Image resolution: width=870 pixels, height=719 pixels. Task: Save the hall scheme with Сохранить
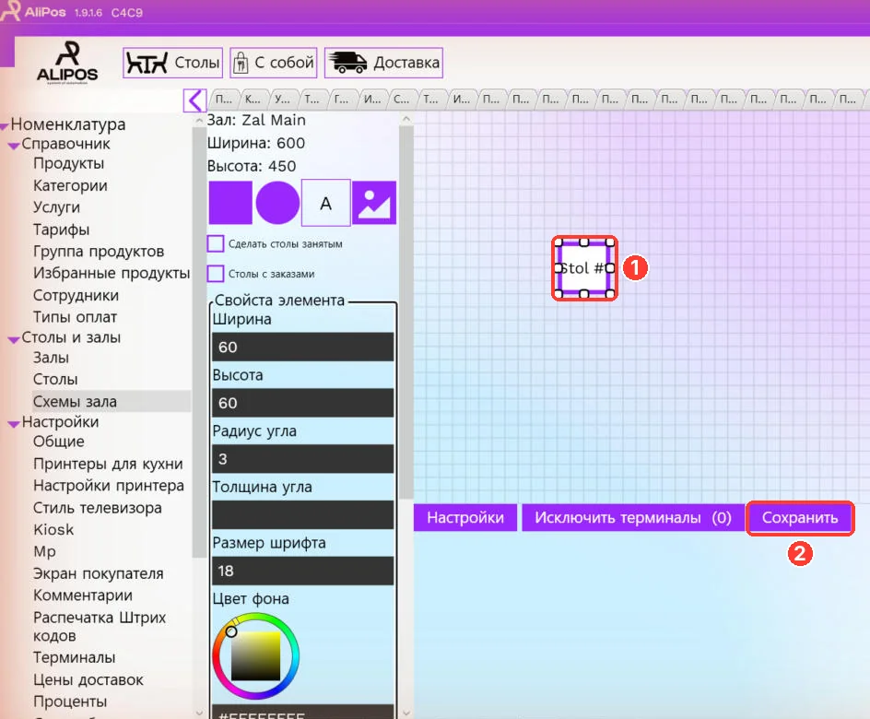800,518
